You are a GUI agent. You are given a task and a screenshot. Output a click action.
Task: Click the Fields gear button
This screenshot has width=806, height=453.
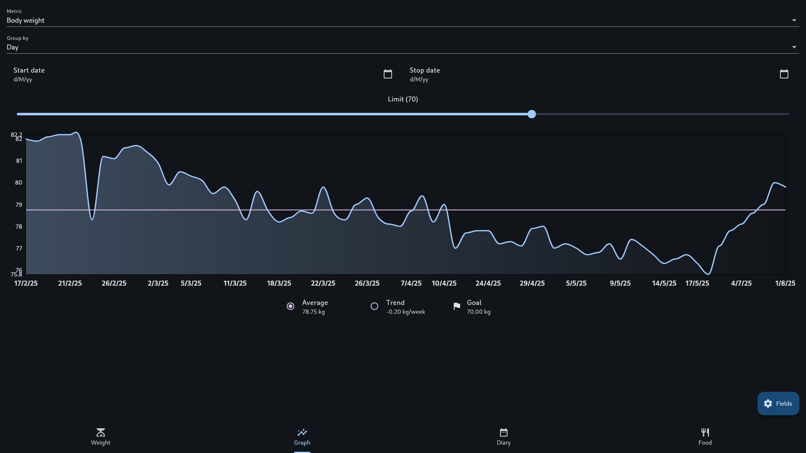(x=778, y=404)
